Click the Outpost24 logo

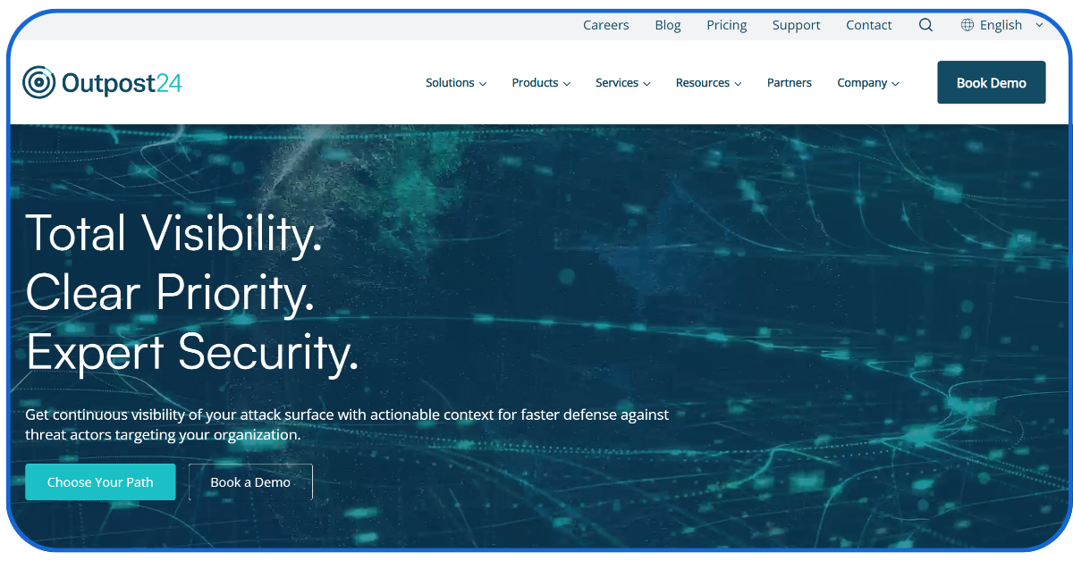point(101,82)
